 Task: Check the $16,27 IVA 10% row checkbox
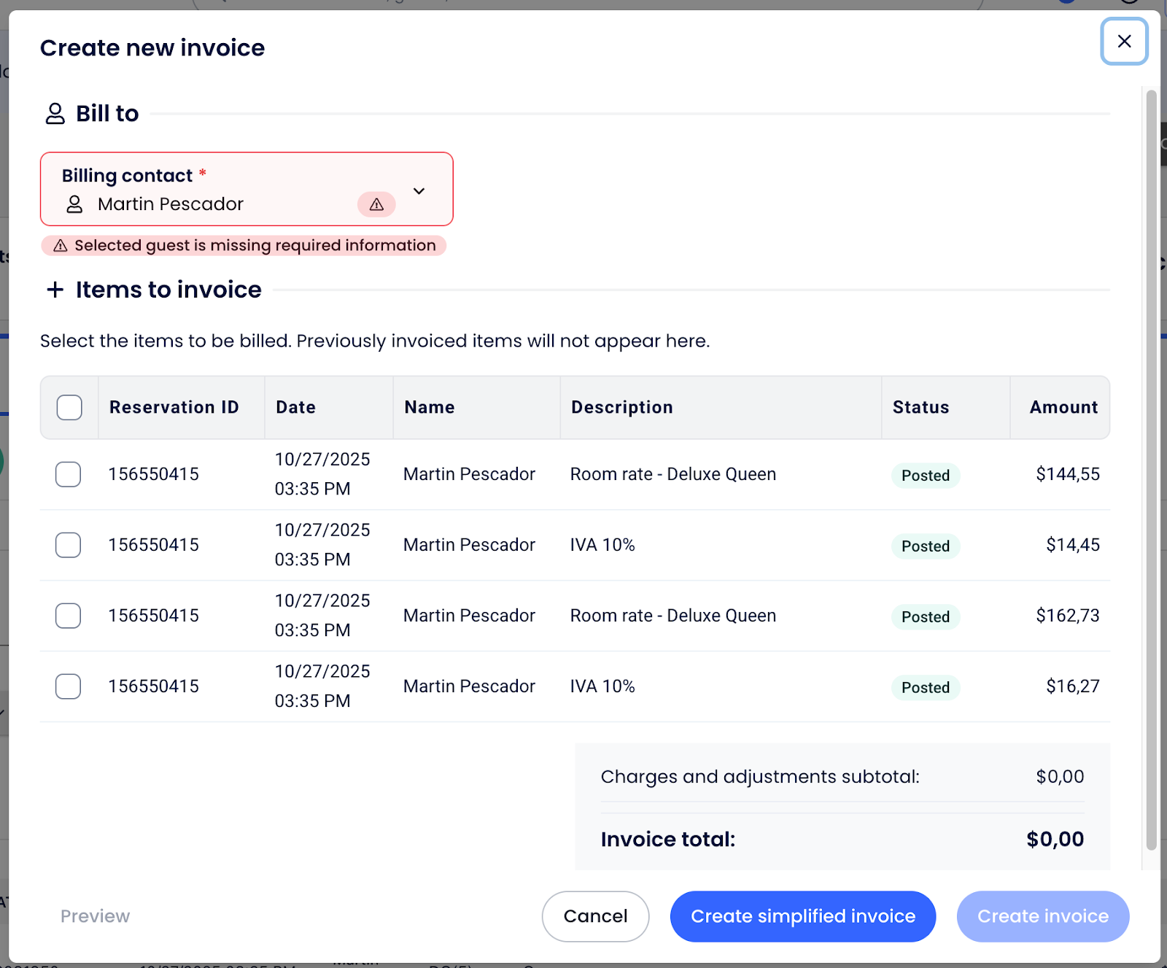69,686
